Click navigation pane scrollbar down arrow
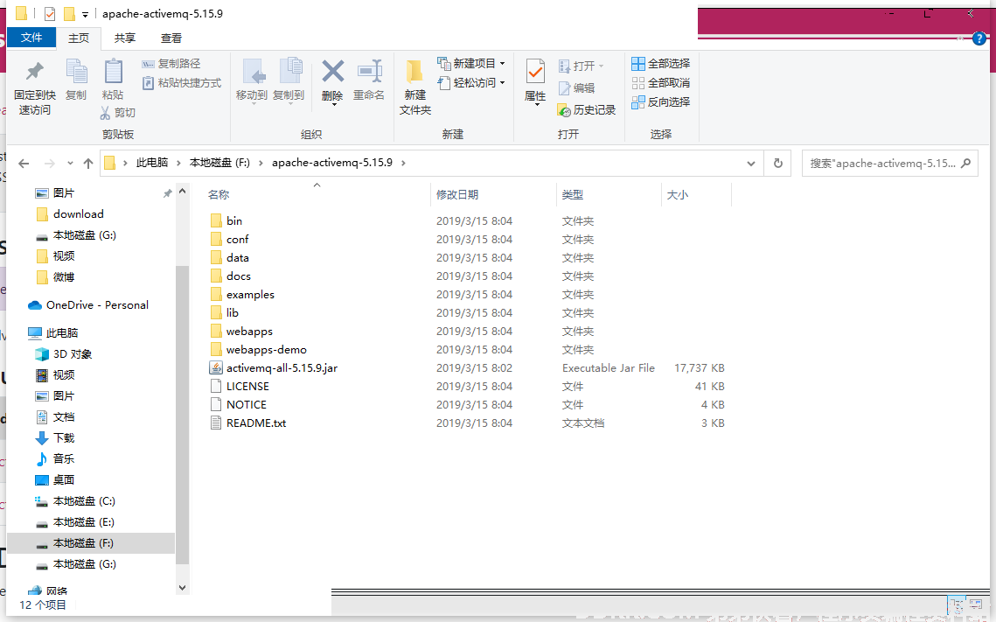The height and width of the screenshot is (622, 996). pyautogui.click(x=182, y=589)
